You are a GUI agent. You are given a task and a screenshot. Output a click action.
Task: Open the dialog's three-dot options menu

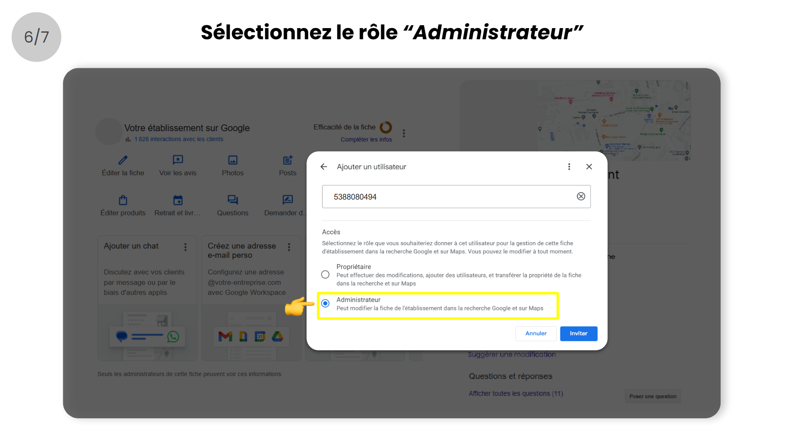[x=569, y=167]
